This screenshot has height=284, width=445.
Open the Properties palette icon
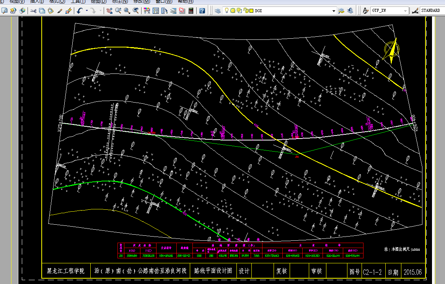click(147, 11)
